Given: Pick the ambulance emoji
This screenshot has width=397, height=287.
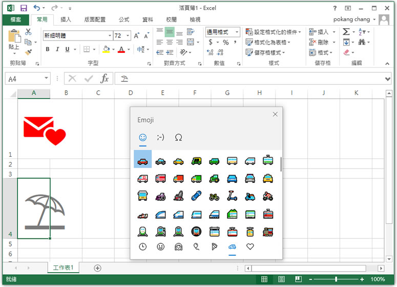Looking at the screenshot, I should [x=142, y=178].
